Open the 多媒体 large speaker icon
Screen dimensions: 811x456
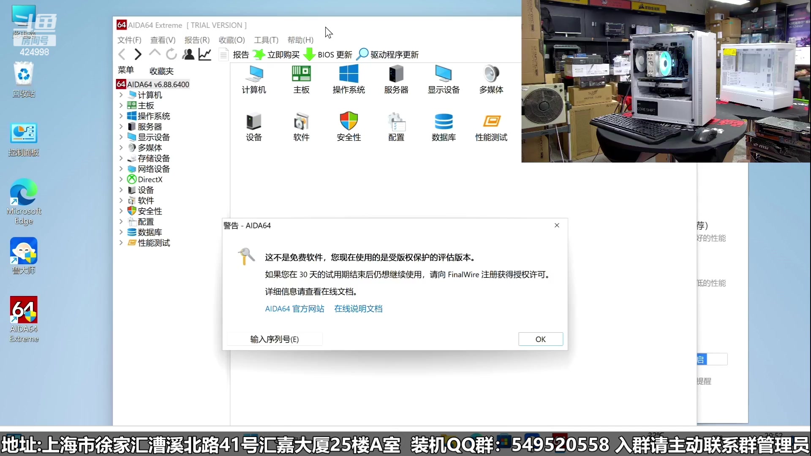[x=491, y=80]
